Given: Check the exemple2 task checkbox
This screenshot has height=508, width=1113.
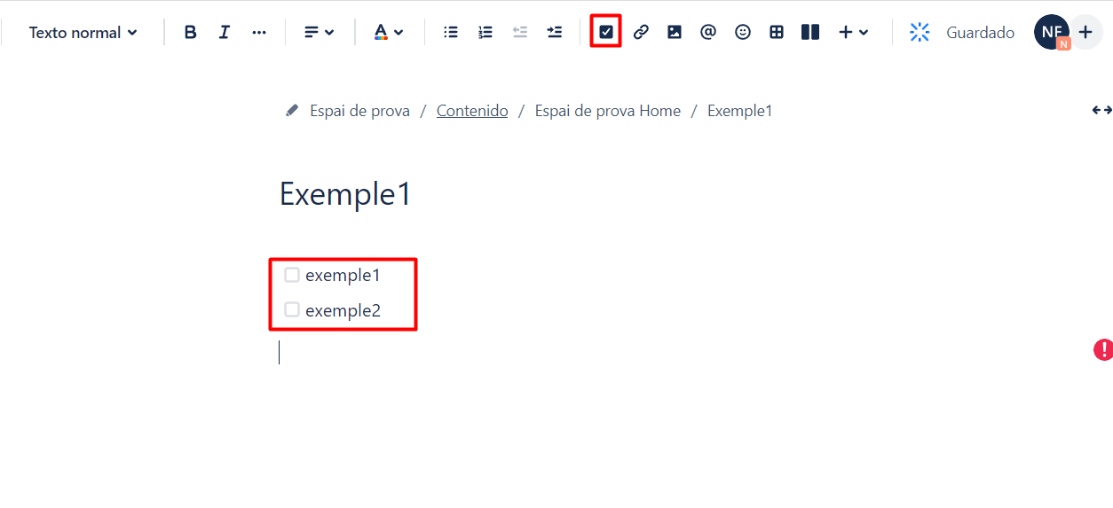Looking at the screenshot, I should [x=292, y=309].
